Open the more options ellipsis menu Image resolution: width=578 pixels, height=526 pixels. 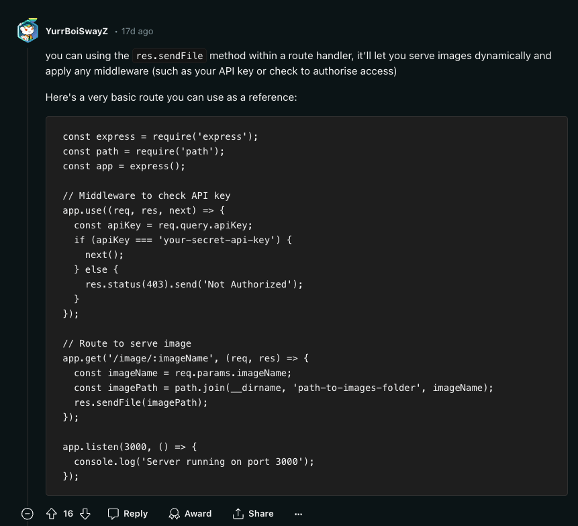point(298,513)
